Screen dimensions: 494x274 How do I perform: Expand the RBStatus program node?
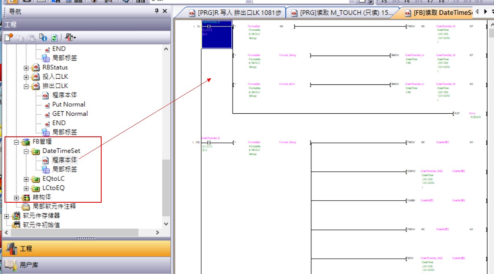pyautogui.click(x=26, y=68)
